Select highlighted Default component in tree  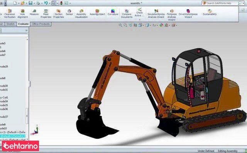point(13,136)
